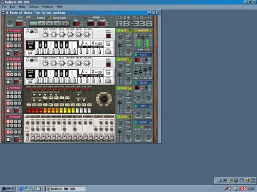The image size is (257, 192).
Task: Open the File menu
Action: (4, 7)
